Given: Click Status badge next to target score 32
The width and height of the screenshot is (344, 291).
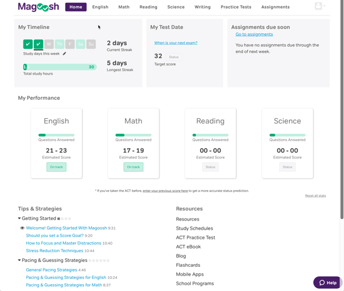Looking at the screenshot, I should click(x=174, y=57).
